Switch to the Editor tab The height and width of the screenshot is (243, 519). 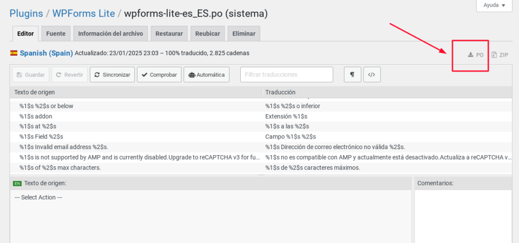(x=25, y=34)
